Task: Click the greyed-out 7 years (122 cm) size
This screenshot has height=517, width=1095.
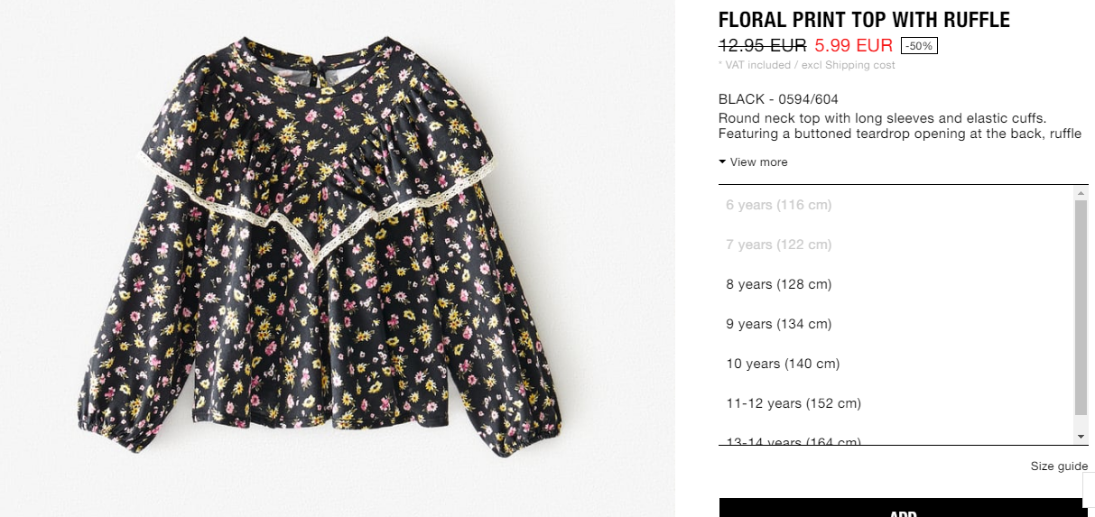Action: [x=896, y=245]
